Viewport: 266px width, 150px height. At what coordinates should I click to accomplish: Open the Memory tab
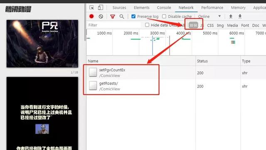tap(238, 7)
